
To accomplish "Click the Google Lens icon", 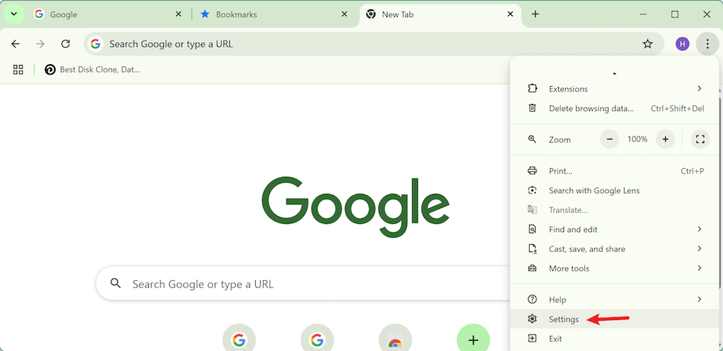I will pyautogui.click(x=532, y=190).
